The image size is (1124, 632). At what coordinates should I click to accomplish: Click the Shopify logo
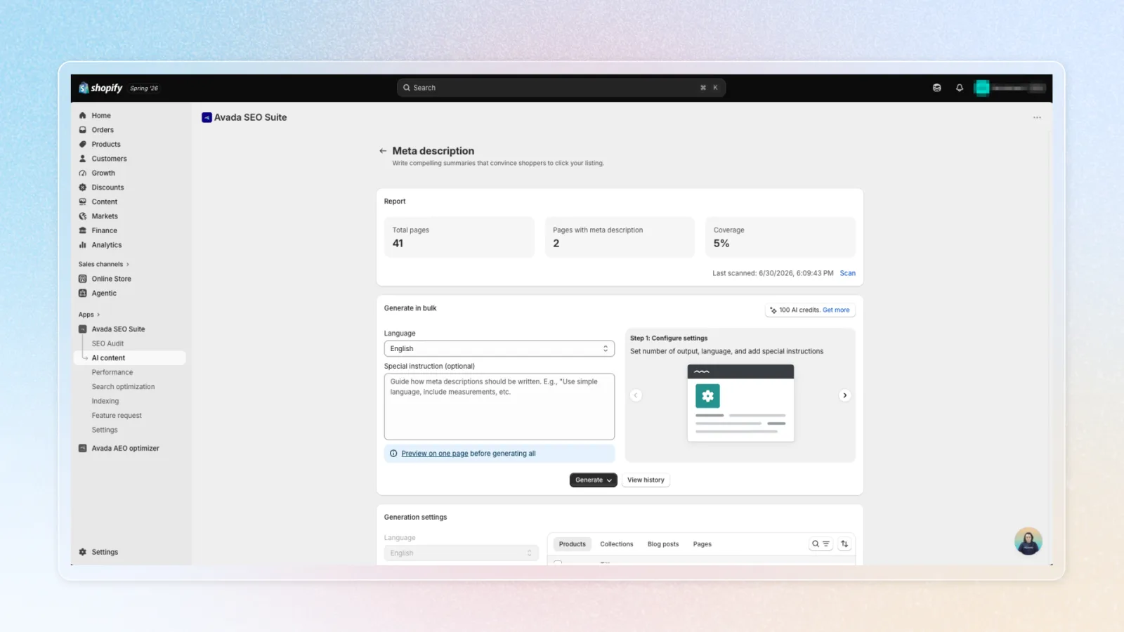[100, 88]
